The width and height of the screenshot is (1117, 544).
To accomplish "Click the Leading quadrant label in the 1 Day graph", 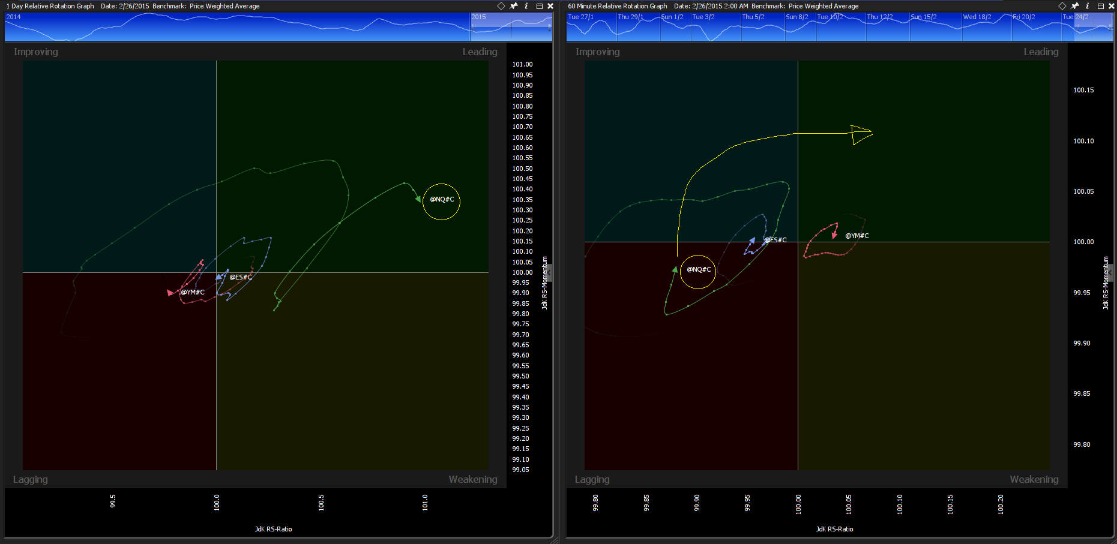I will point(480,52).
